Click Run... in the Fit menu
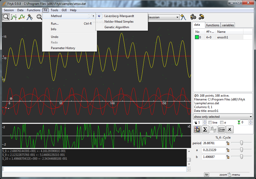 click(x=70, y=23)
